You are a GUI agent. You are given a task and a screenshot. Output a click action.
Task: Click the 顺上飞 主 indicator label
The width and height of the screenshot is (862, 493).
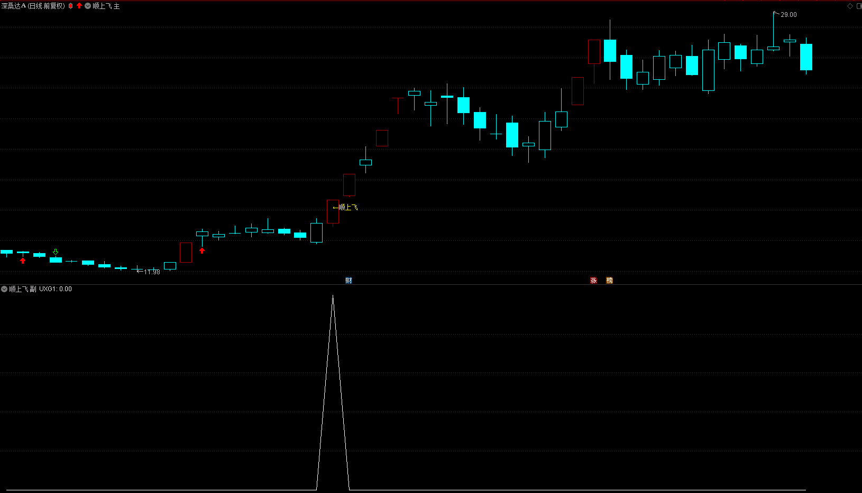pyautogui.click(x=106, y=6)
